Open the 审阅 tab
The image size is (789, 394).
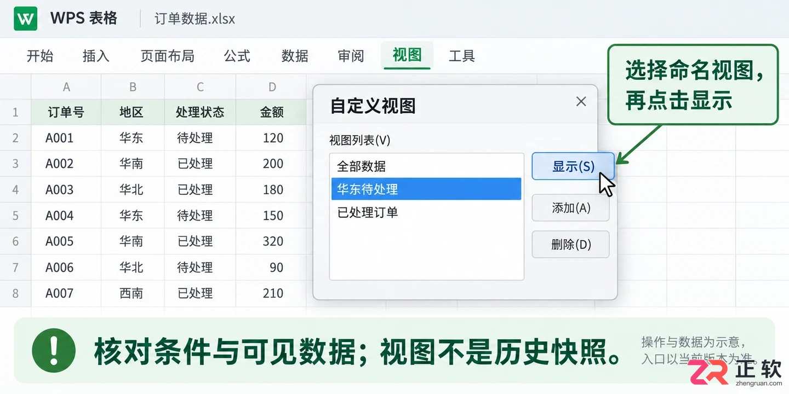click(x=351, y=56)
